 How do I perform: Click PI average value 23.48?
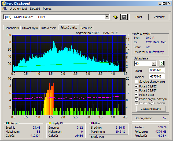[36, 128]
